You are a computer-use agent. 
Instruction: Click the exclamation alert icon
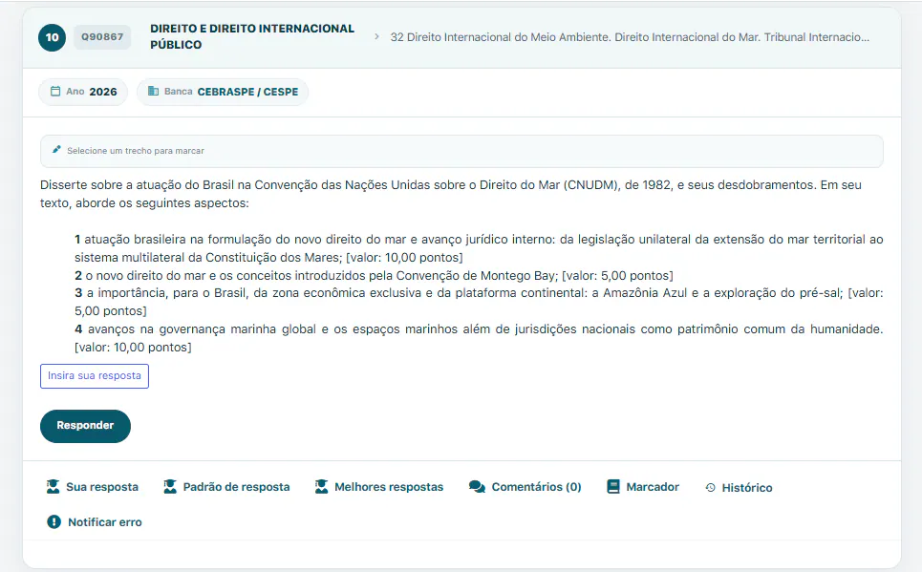[54, 521]
